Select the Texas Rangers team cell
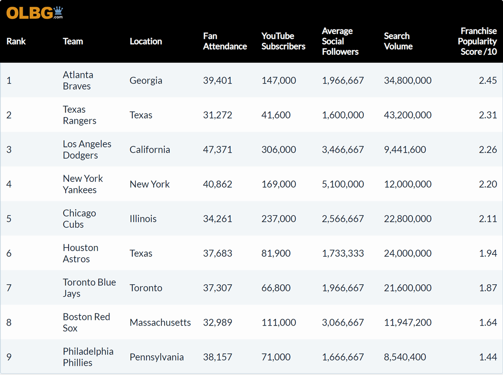Screen dimensions: 503x375 coord(79,115)
